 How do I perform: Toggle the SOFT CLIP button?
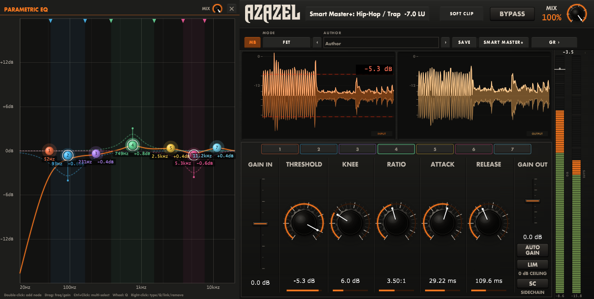coord(462,14)
